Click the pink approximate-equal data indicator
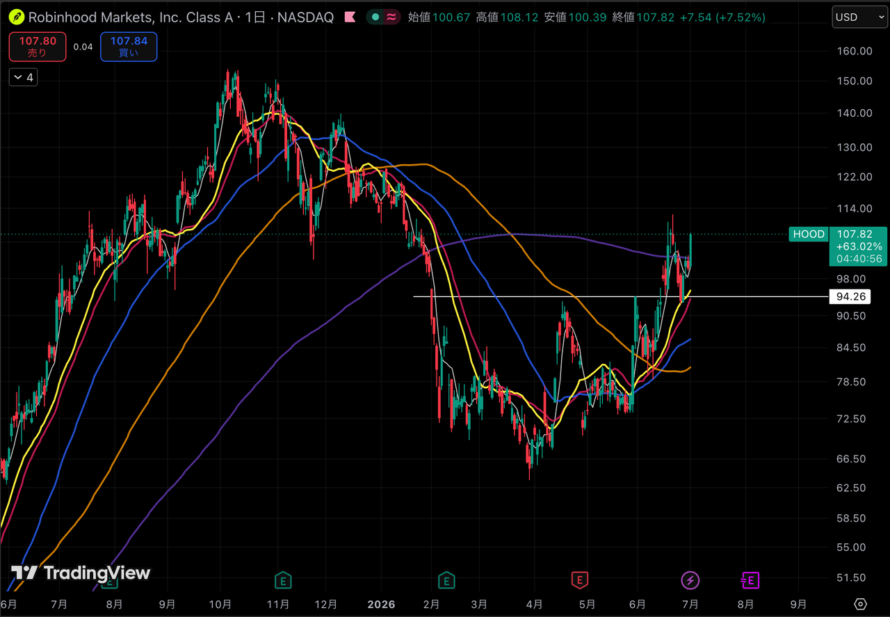890x617 pixels. pos(391,17)
